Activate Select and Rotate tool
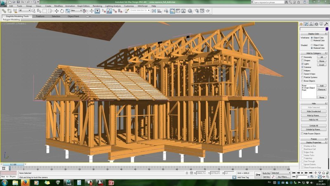330x186 pixels. (x=62, y=11)
